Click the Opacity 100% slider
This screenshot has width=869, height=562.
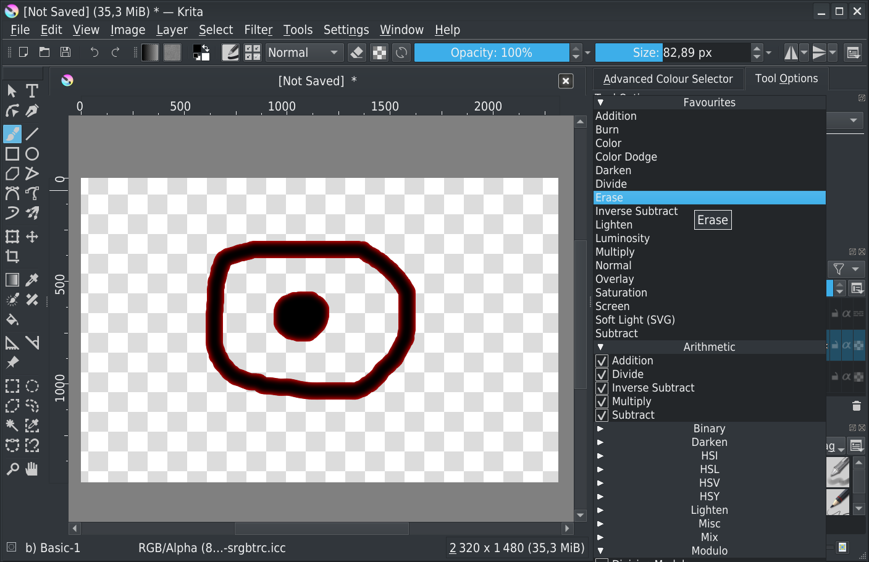491,53
